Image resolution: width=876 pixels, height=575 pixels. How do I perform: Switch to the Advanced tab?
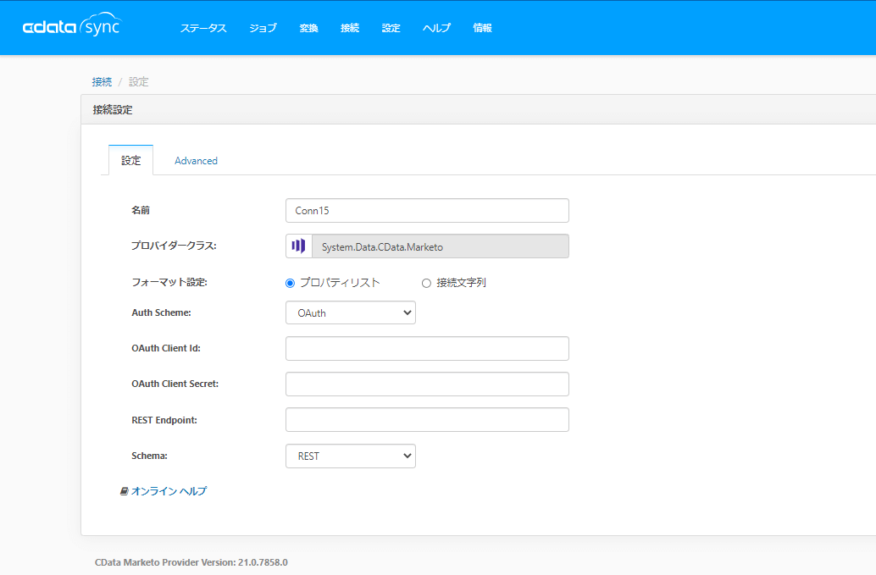[x=196, y=161]
